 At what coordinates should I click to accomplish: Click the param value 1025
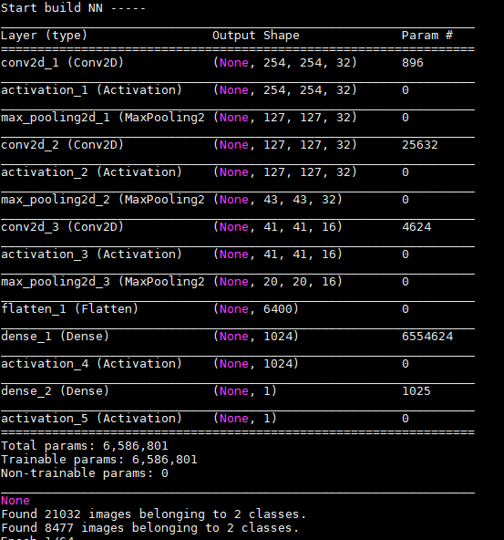(417, 391)
